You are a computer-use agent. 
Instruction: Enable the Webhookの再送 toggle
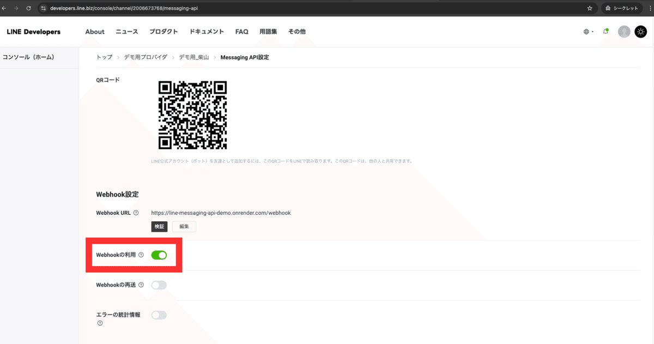pyautogui.click(x=159, y=285)
